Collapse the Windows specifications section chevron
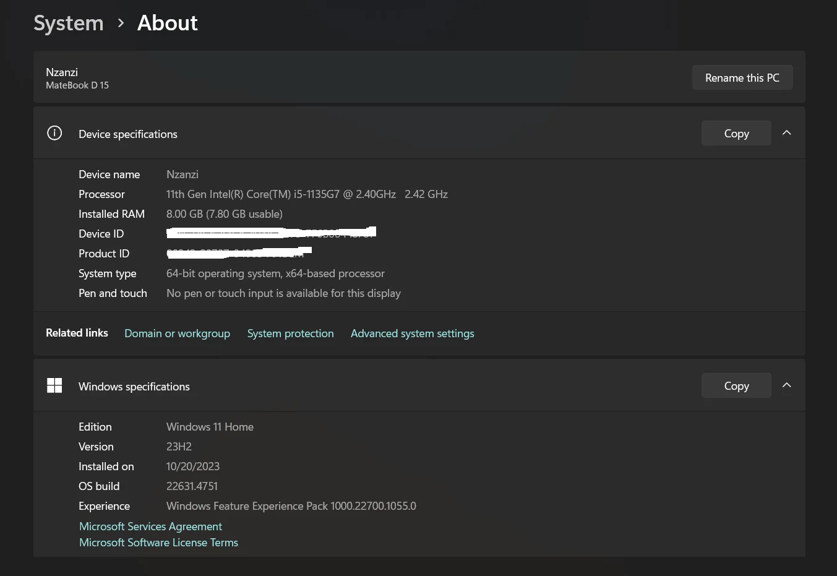The width and height of the screenshot is (837, 576). pyautogui.click(x=787, y=385)
